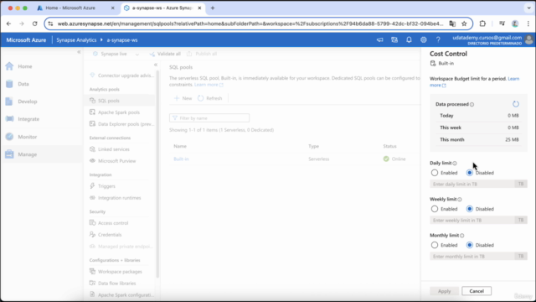536x302 pixels.
Task: Click New to create a SQL pool
Action: tap(183, 98)
